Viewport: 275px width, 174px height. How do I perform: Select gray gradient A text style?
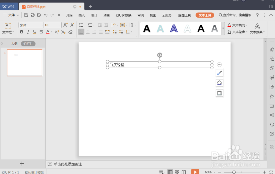[215, 29]
